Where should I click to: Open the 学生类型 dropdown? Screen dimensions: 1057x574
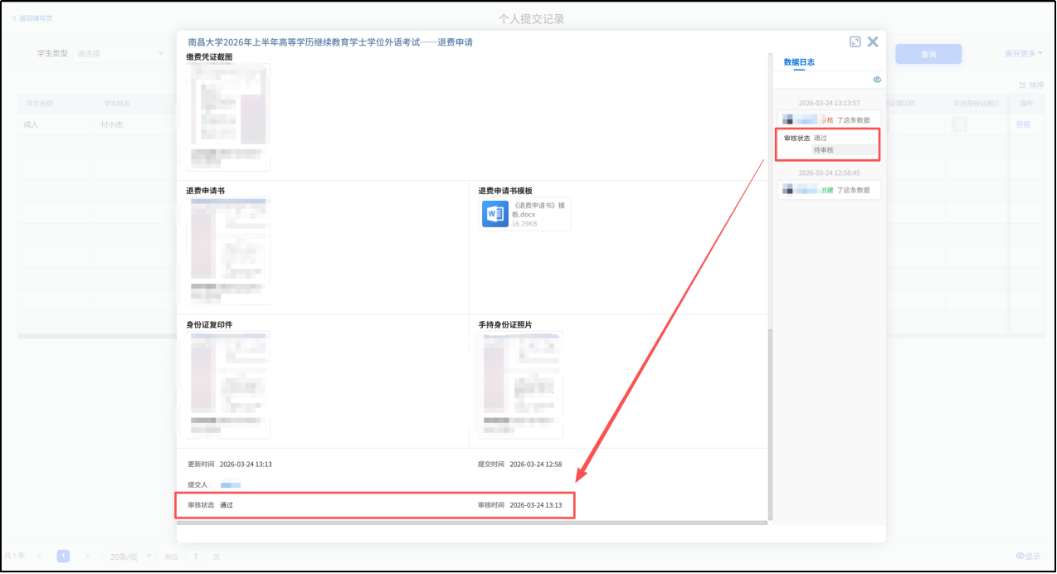pyautogui.click(x=120, y=54)
